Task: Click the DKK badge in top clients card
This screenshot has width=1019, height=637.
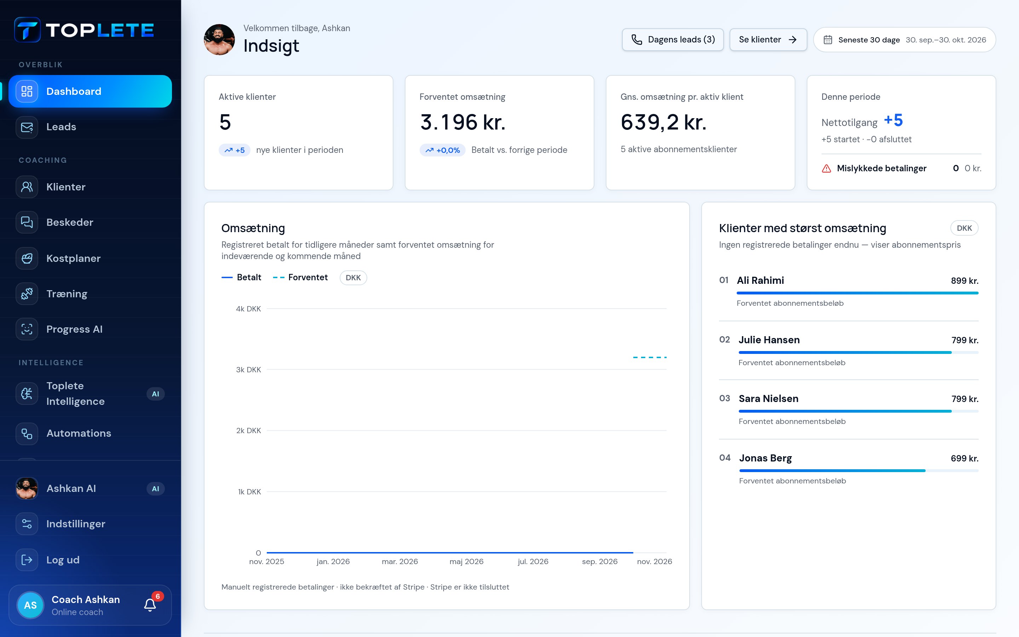Action: (964, 228)
